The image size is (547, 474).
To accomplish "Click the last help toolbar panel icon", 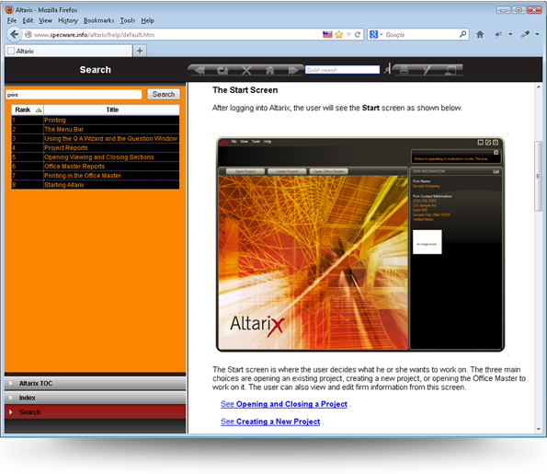I will [450, 70].
